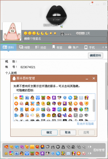Click the camera icon in the dialog icon list
This screenshot has height=159, width=108.
pyautogui.click(x=27, y=98)
